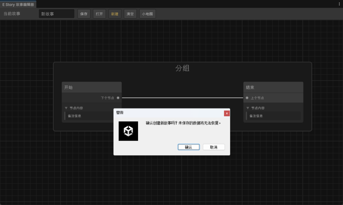Select the E Story 故事编辑器 tab
Image resolution: width=343 pixels, height=205 pixels.
18,4
